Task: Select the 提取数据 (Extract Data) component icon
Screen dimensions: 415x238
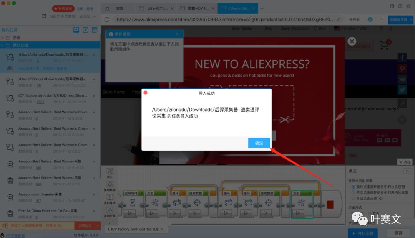Action: coord(110,184)
